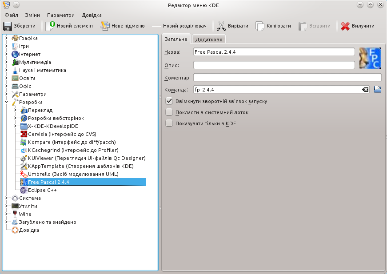Click the Вирізати scissors icon
This screenshot has width=387, height=274.
[221, 26]
